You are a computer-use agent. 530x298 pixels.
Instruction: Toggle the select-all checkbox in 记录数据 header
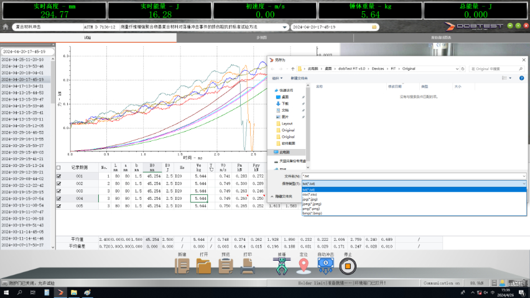pyautogui.click(x=59, y=167)
